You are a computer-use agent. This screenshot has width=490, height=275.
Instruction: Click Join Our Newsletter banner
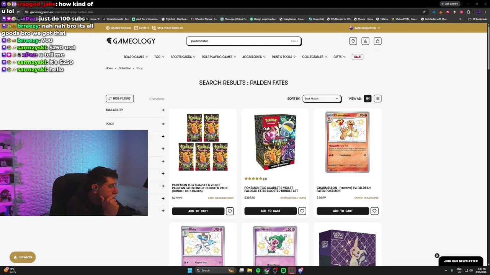pyautogui.click(x=461, y=261)
